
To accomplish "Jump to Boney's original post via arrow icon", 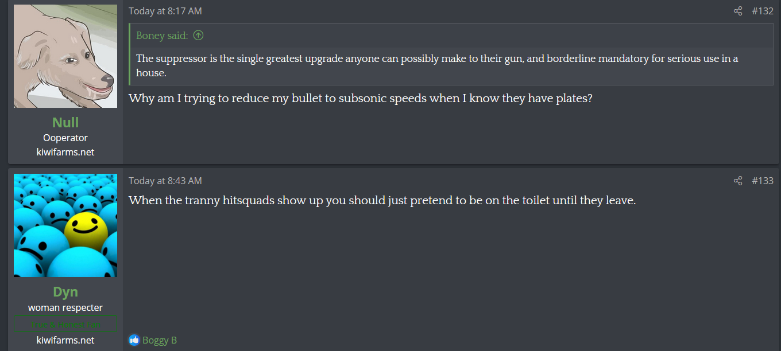I will [198, 36].
